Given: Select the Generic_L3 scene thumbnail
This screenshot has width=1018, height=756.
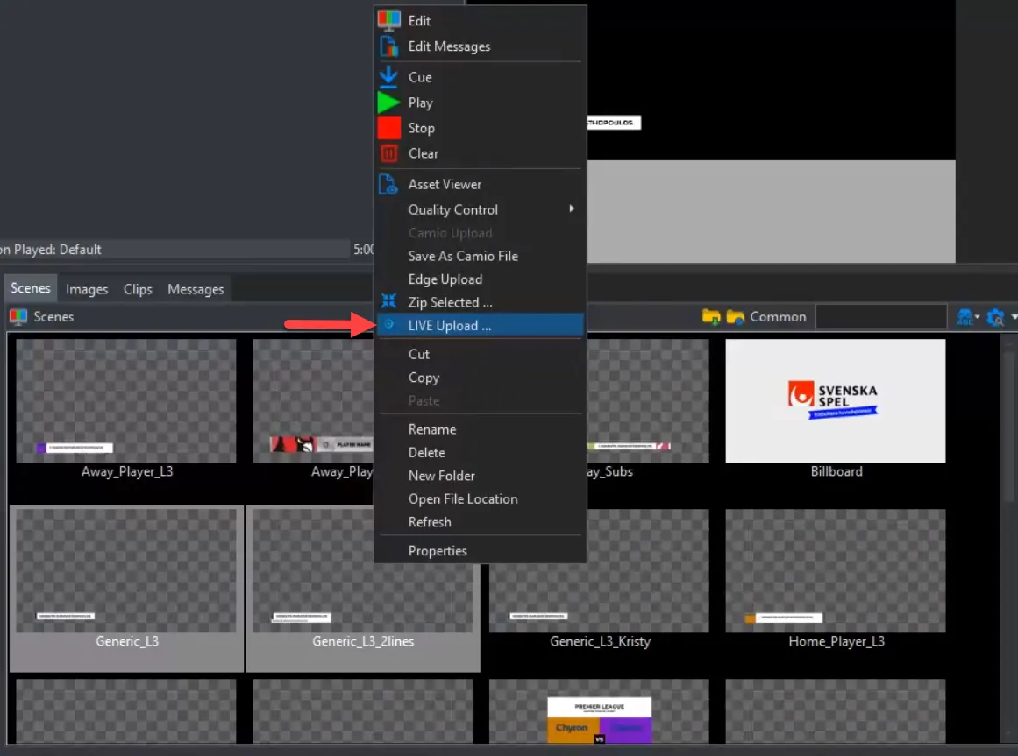Looking at the screenshot, I should coord(126,571).
